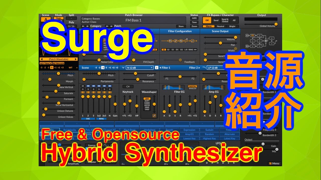The height and width of the screenshot is (180, 321).
Task: Open the WT wavetable dropdown chevron
Action: click(x=77, y=67)
